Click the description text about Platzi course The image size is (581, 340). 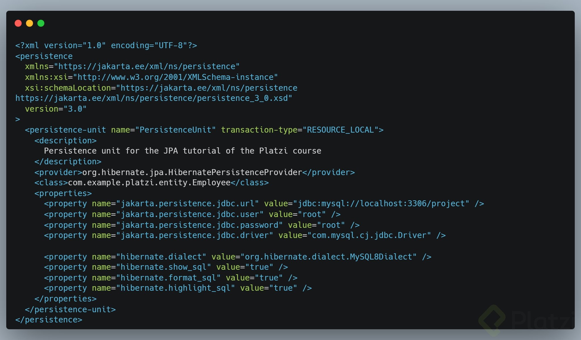[182, 151]
